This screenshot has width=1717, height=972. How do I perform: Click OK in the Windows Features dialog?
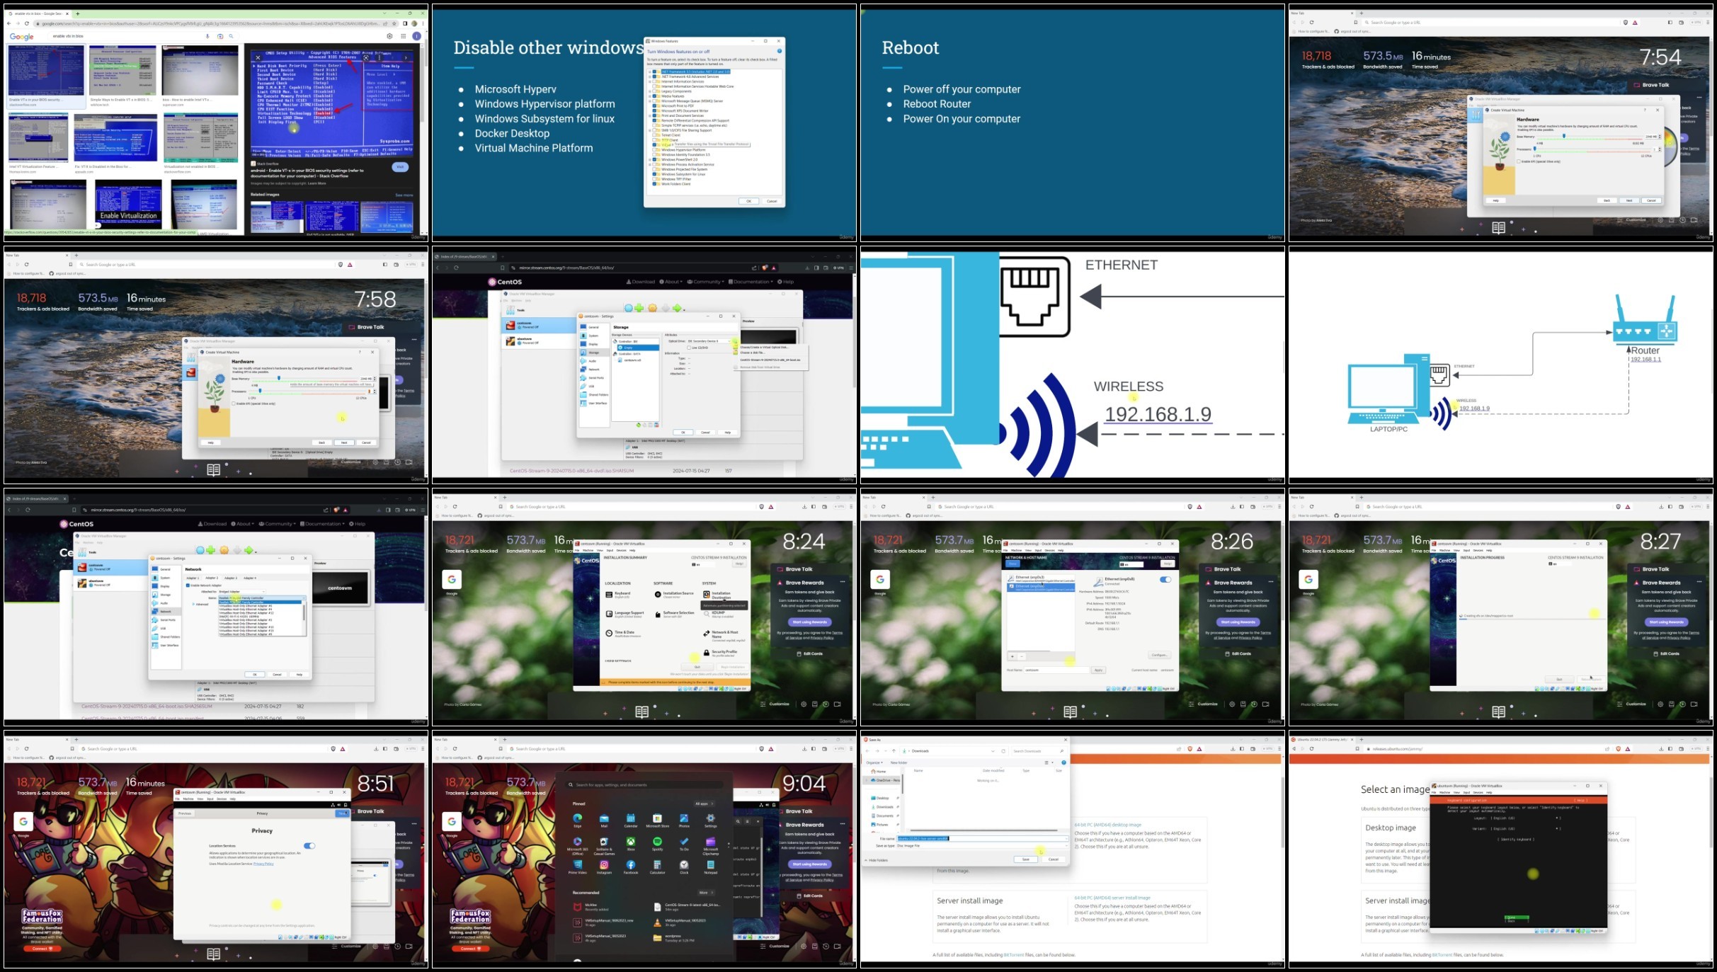(x=748, y=201)
